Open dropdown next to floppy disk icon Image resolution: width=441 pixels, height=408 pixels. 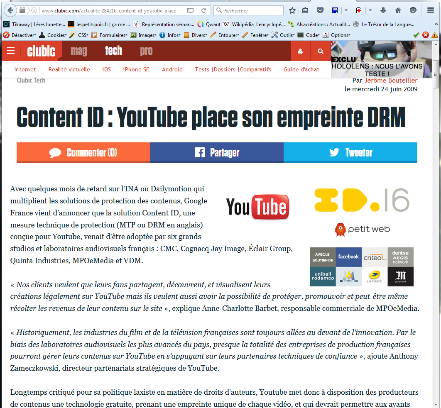pyautogui.click(x=346, y=10)
